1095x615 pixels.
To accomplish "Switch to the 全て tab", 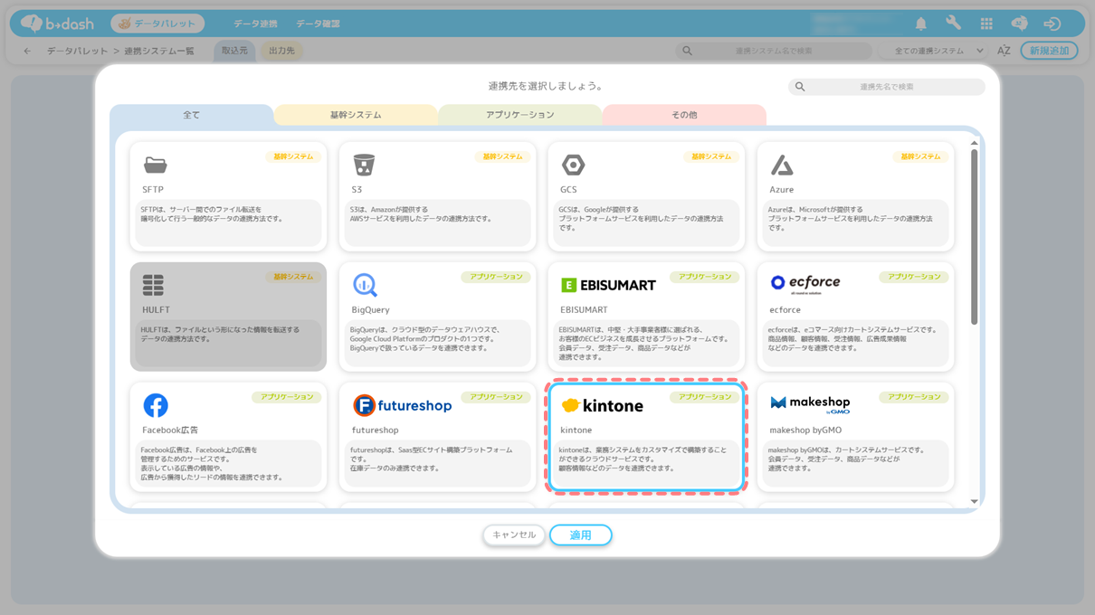I will point(191,115).
